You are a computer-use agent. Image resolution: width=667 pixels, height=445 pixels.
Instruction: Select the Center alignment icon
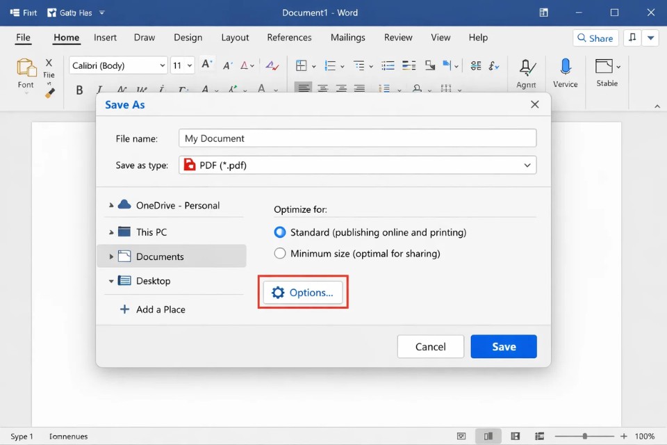point(323,88)
